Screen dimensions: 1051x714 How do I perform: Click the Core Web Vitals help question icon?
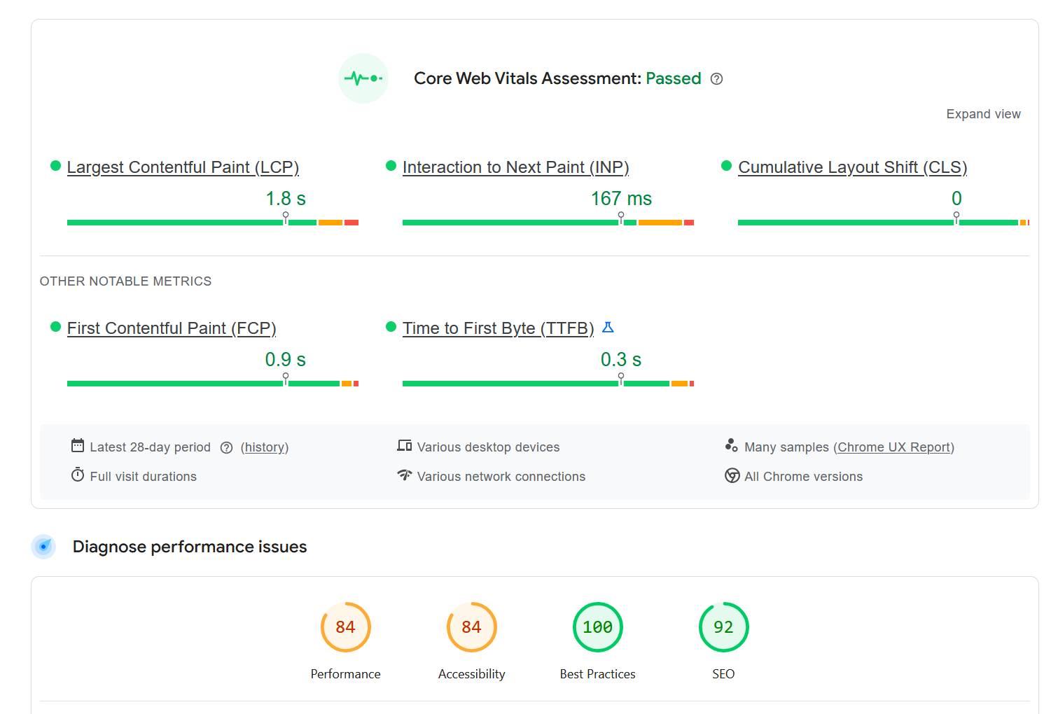pos(716,79)
